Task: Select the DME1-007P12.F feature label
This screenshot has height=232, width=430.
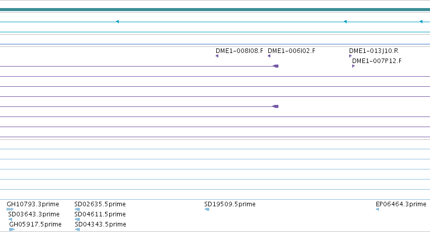Action: [377, 61]
